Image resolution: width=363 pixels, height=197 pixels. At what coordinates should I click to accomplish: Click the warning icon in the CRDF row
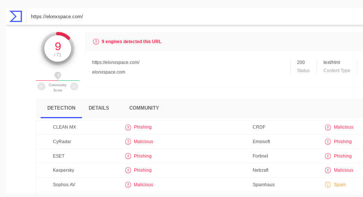pos(328,127)
